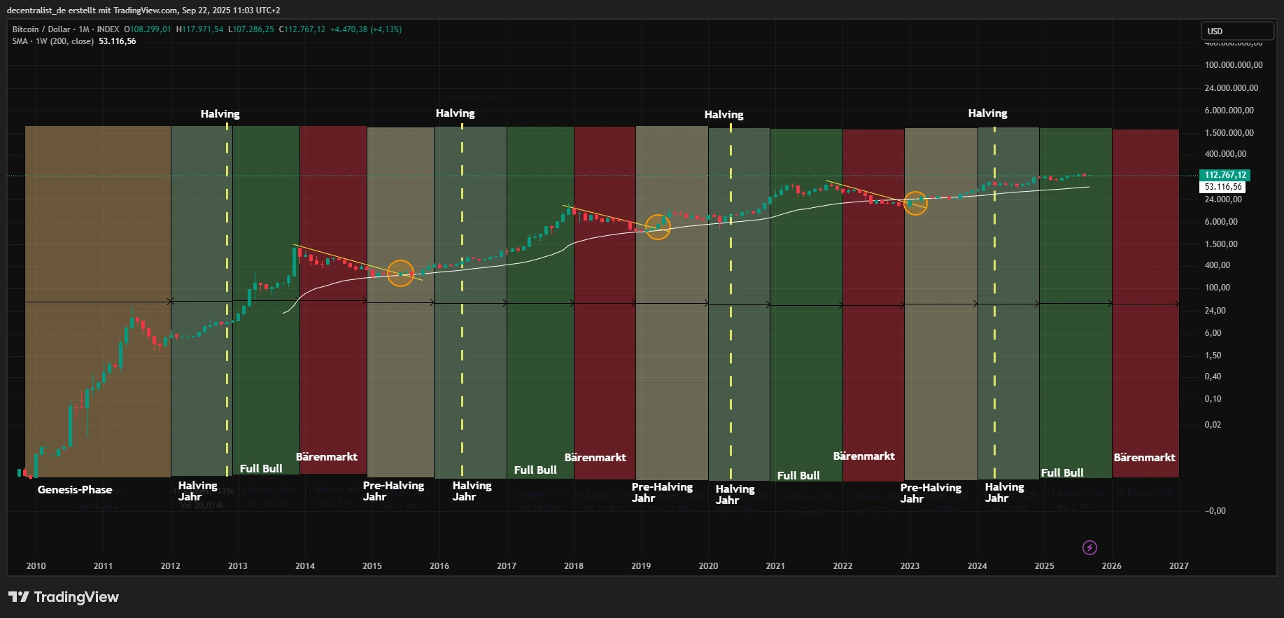Click the Bärenmarkt label in the 2022 zone
The image size is (1284, 618).
coord(864,456)
